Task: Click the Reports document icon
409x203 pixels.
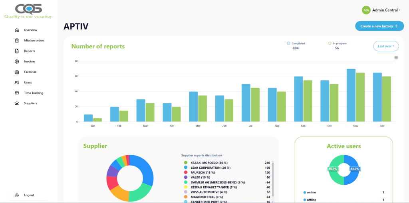Action: coord(17,51)
